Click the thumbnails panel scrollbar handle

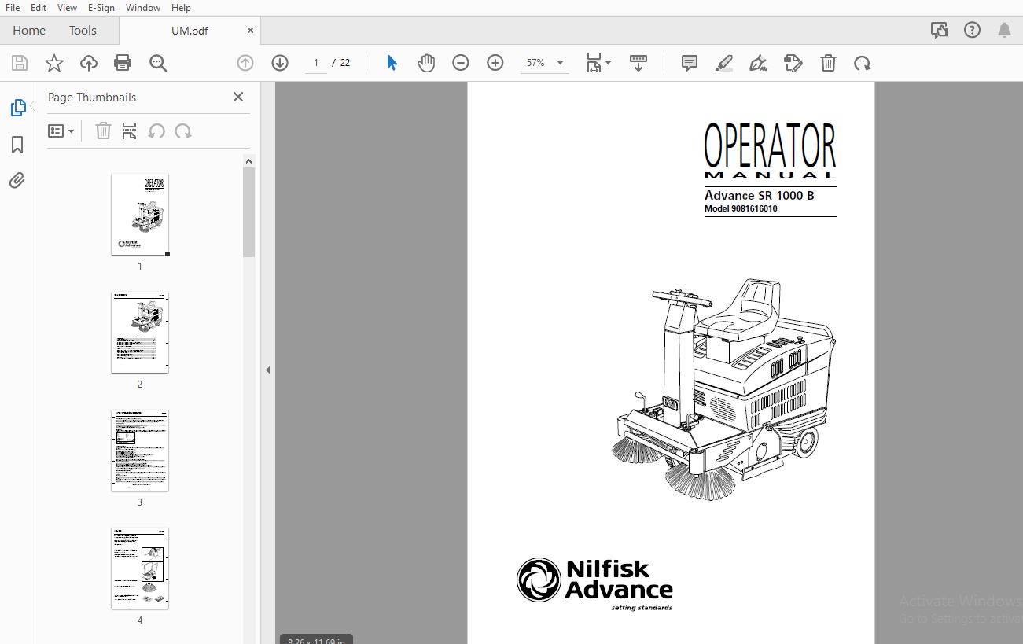[248, 212]
